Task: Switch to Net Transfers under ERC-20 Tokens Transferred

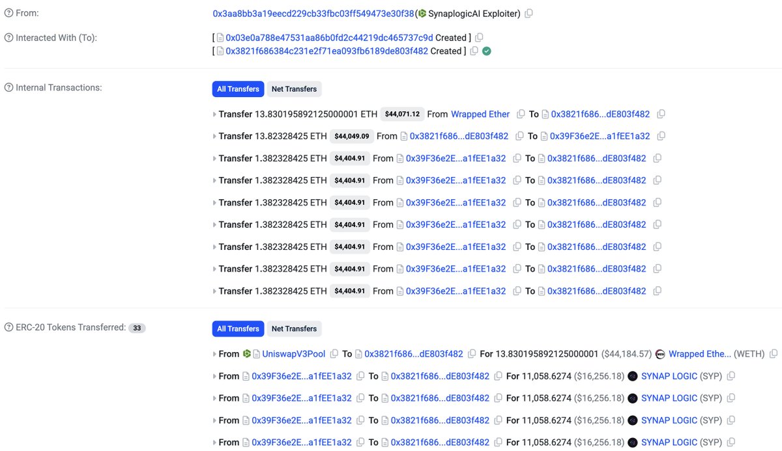Action: point(294,329)
